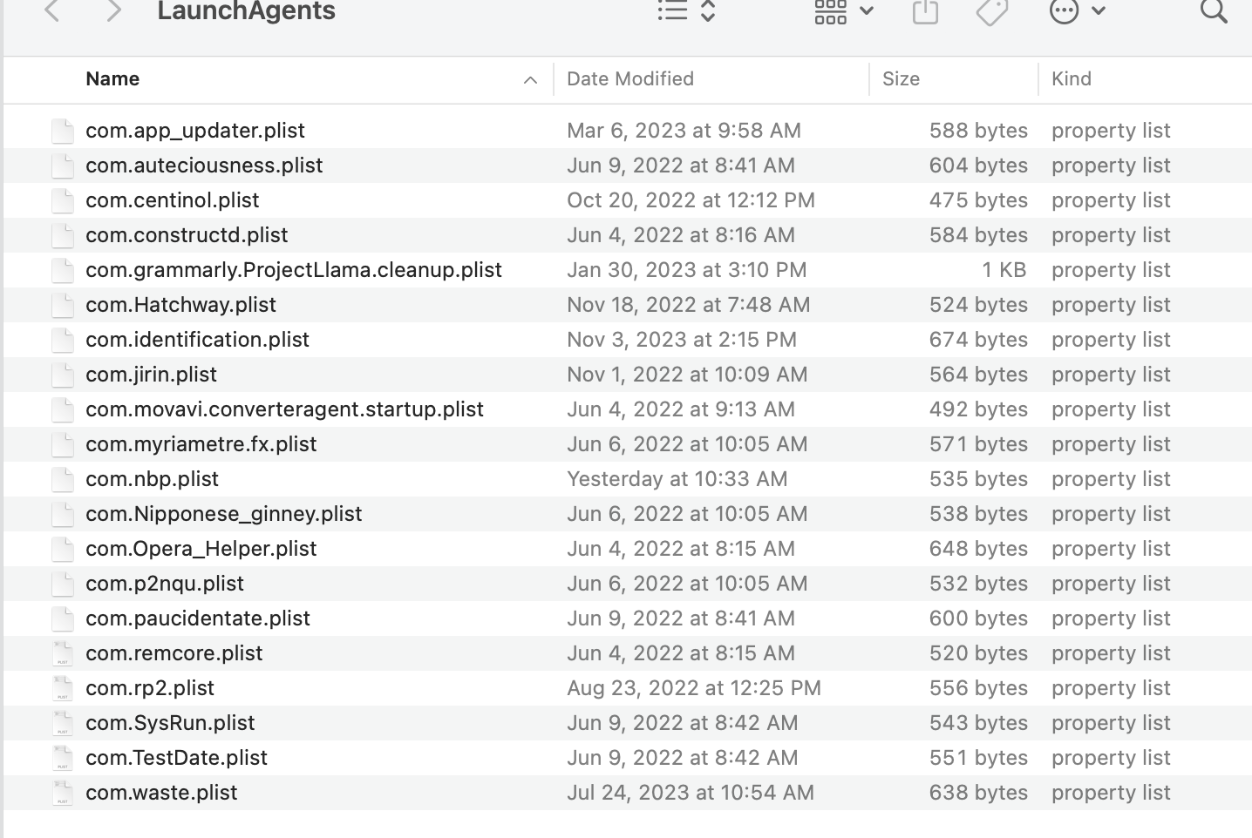Click the back navigation arrow
Screen dimensions: 1252x838
pos(52,11)
